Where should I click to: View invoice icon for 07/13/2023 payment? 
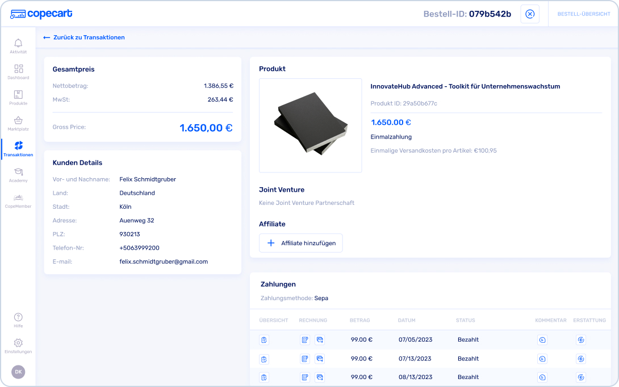pos(305,359)
